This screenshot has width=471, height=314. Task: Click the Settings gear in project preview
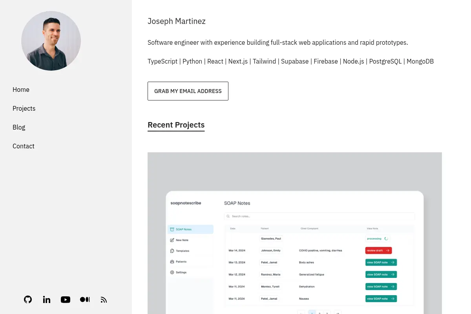[172, 272]
